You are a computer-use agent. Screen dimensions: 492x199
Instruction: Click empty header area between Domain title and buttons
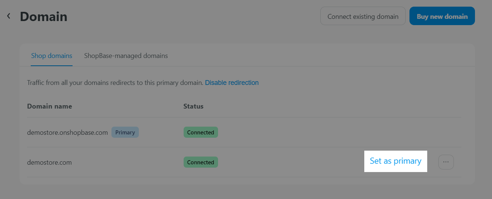193,17
